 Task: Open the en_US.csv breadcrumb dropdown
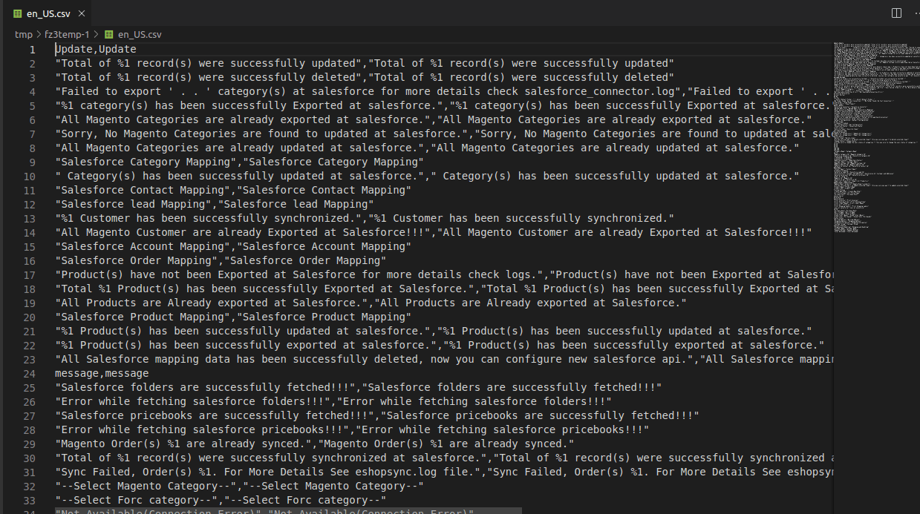(x=140, y=34)
